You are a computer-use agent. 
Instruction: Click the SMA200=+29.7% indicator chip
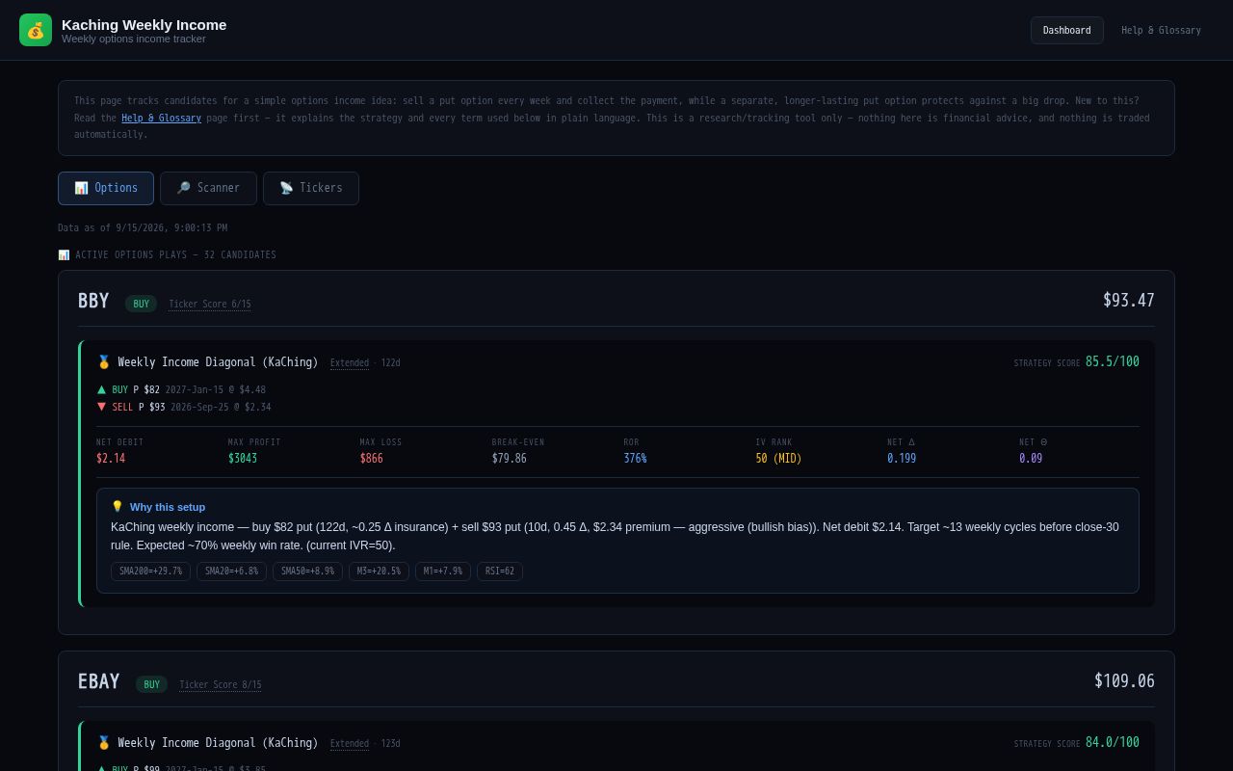point(150,572)
